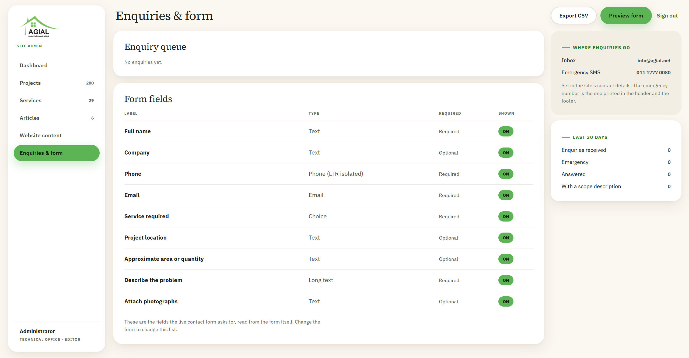Click the Describe the problem label

(153, 280)
